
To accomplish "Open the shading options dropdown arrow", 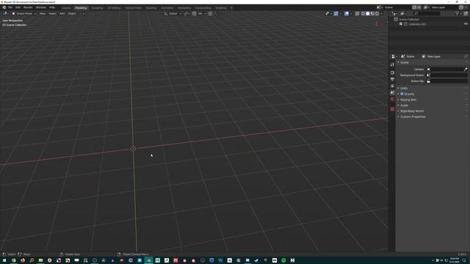I will [381, 13].
